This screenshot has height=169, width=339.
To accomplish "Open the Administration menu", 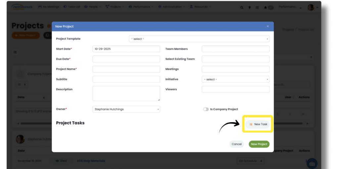I will [x=170, y=7].
